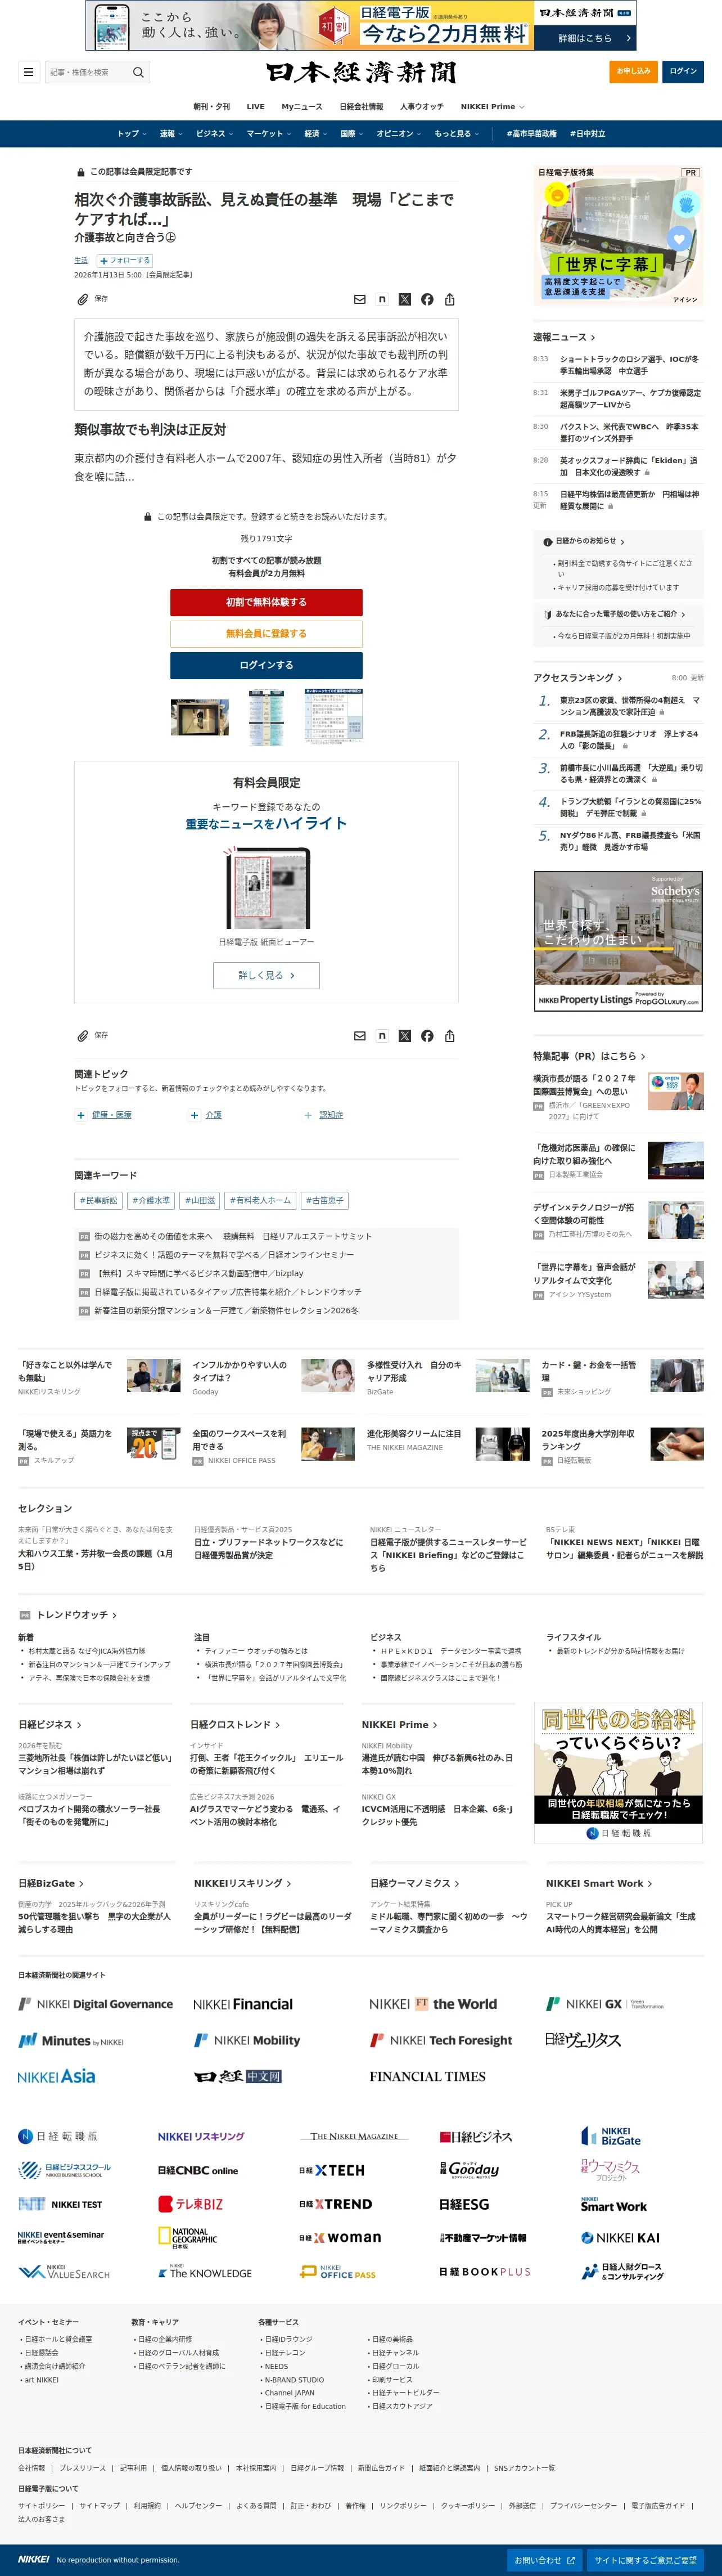Open the #有料老人ホーム keyword tag
Screen dimensions: 722x2576
(261, 1200)
